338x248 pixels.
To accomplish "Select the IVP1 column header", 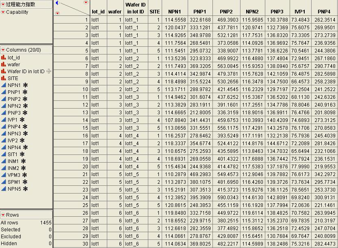I will pos(300,12).
